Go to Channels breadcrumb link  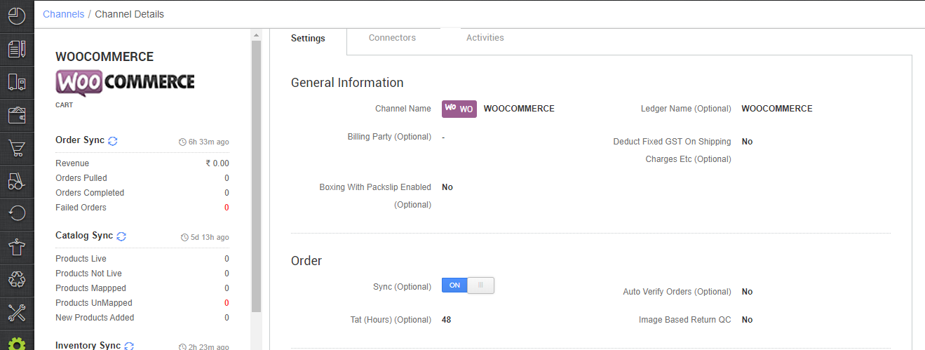click(x=63, y=14)
